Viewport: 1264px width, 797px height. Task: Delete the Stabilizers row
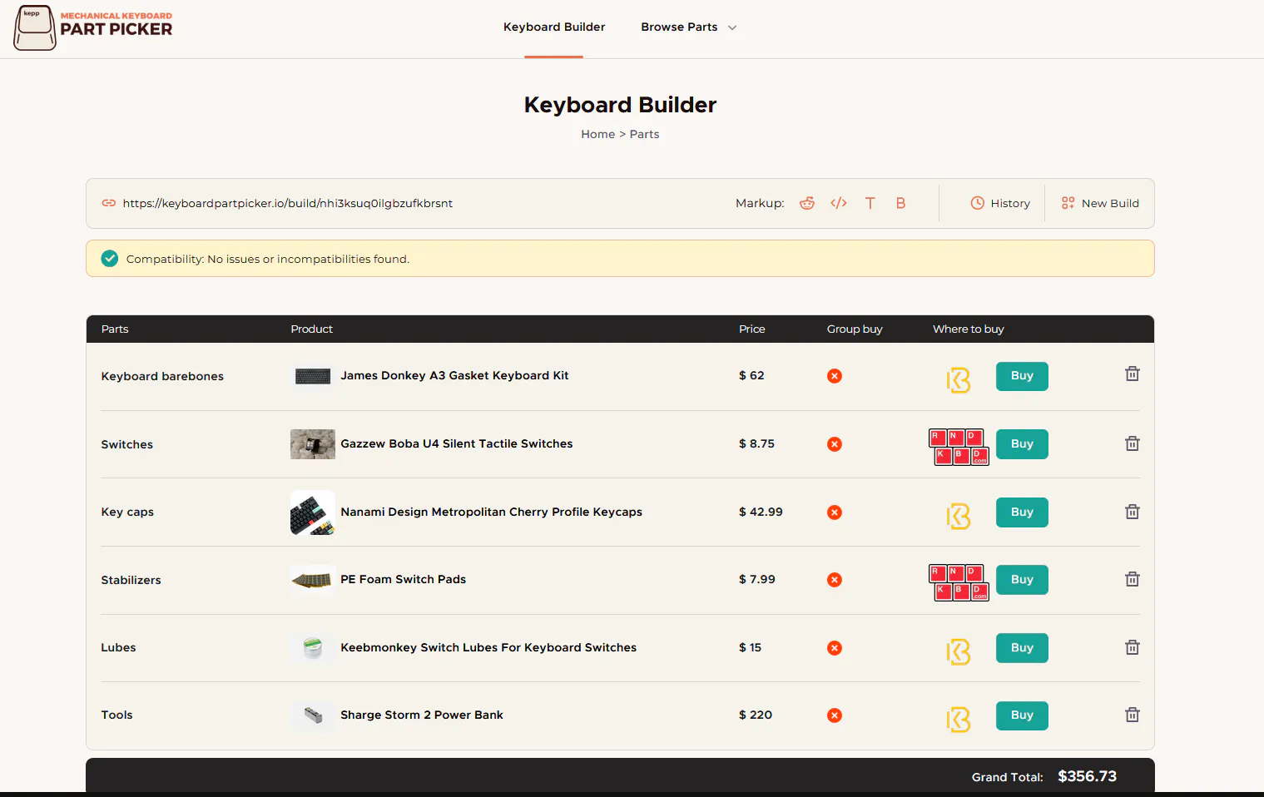pos(1133,579)
